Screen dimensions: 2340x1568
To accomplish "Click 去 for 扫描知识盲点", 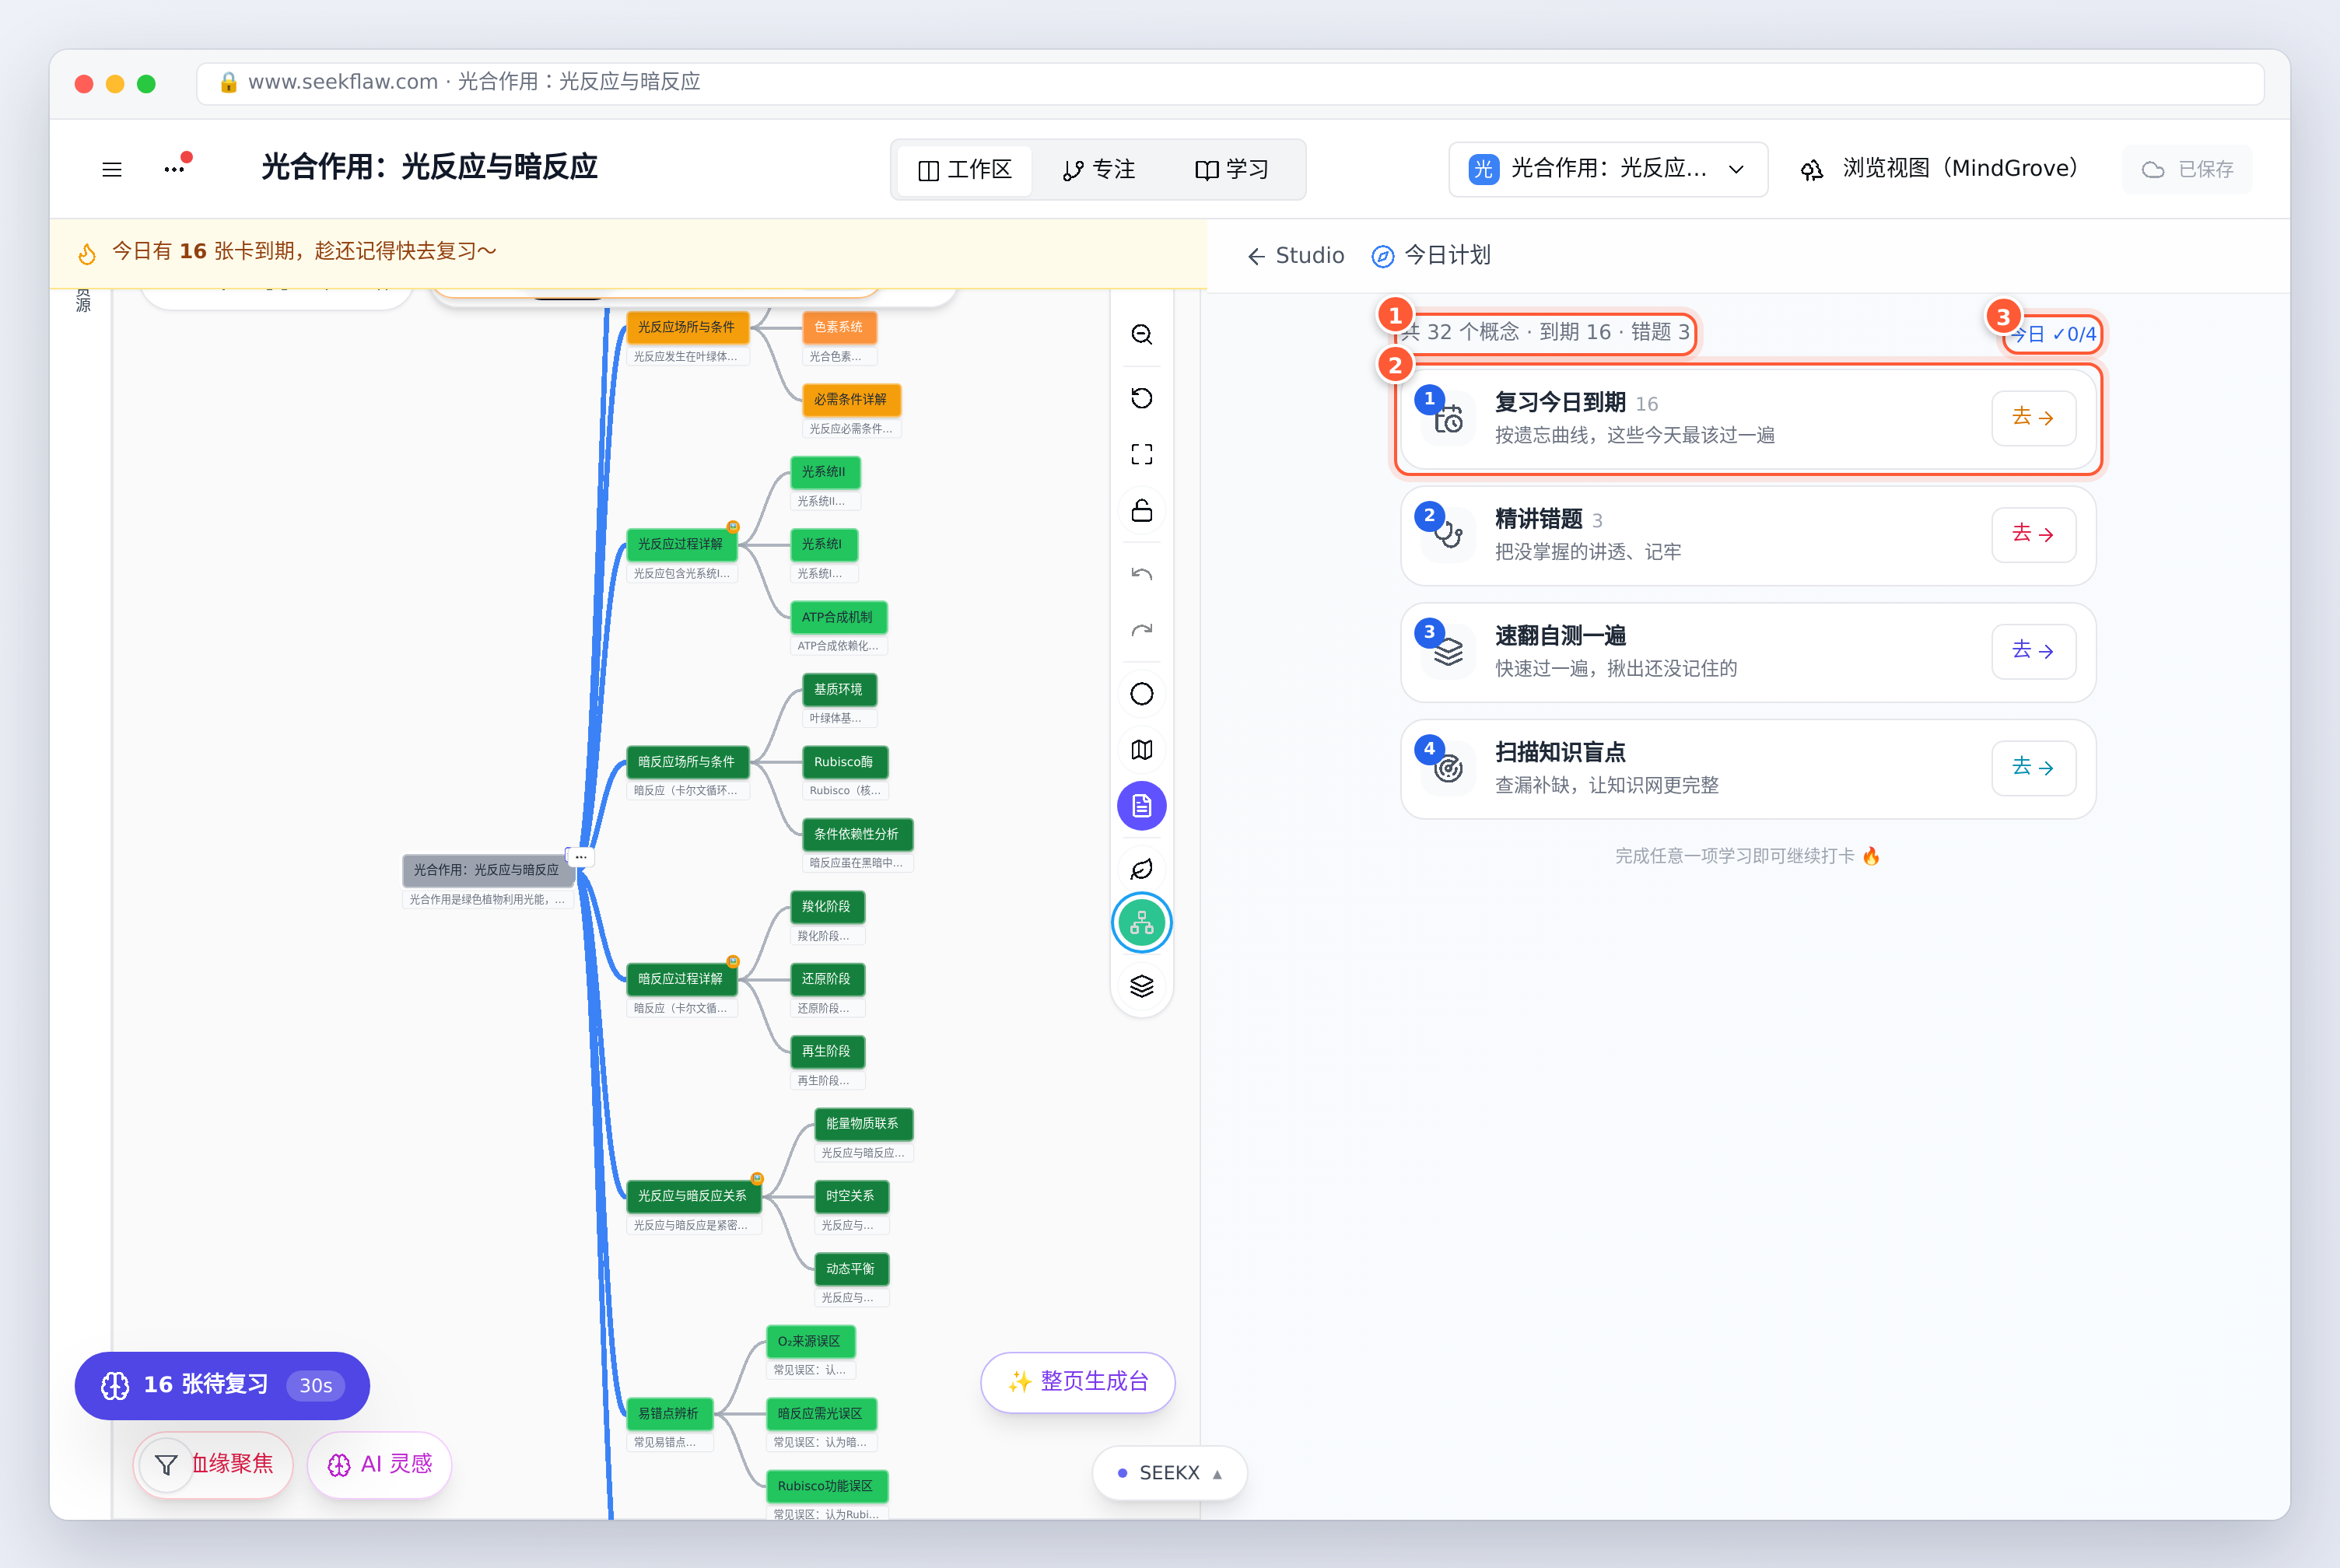I will 2033,768.
